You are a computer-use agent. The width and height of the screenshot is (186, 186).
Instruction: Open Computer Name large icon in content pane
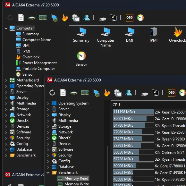click(x=106, y=37)
